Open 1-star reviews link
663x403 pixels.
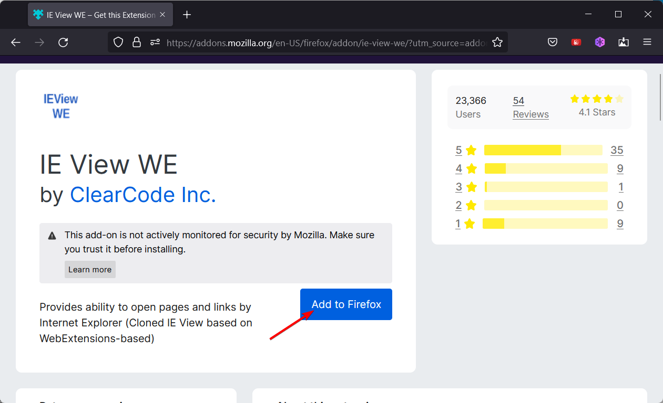pos(465,224)
